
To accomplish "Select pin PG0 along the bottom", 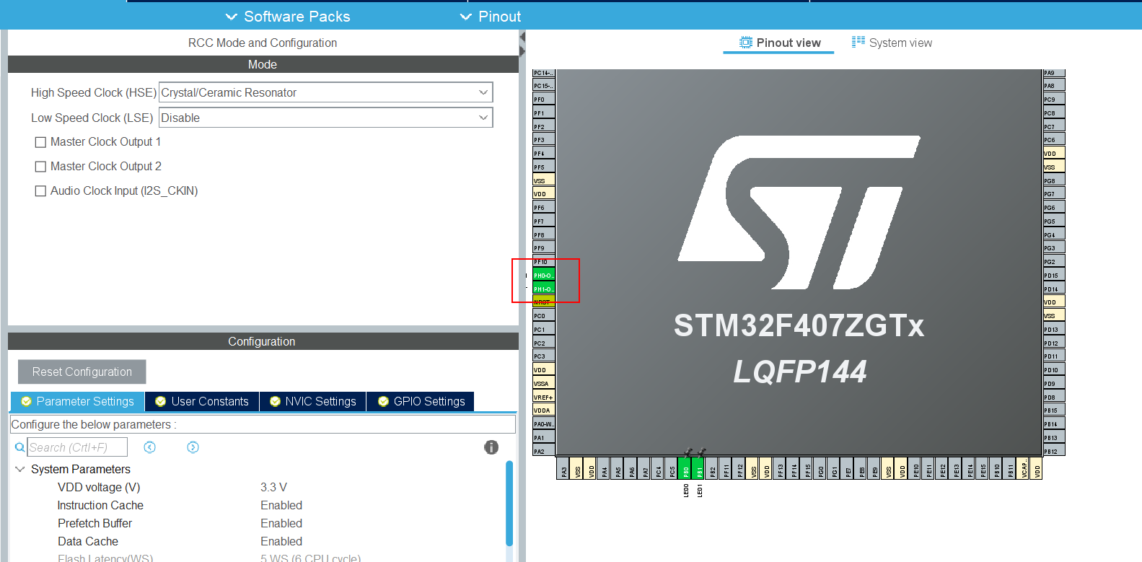I will click(820, 468).
